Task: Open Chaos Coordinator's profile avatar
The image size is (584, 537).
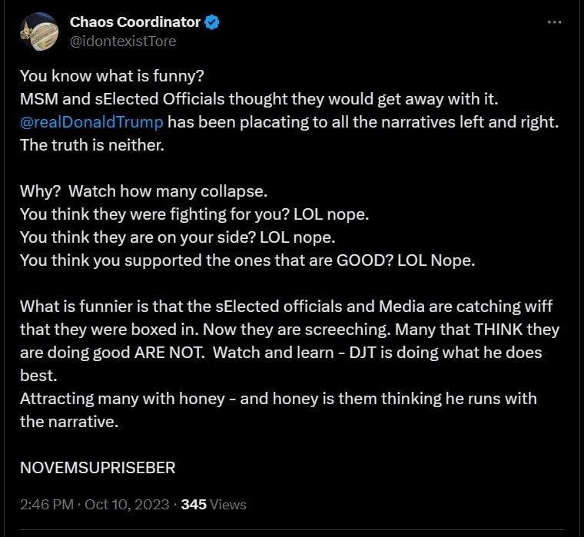Action: coord(38,31)
